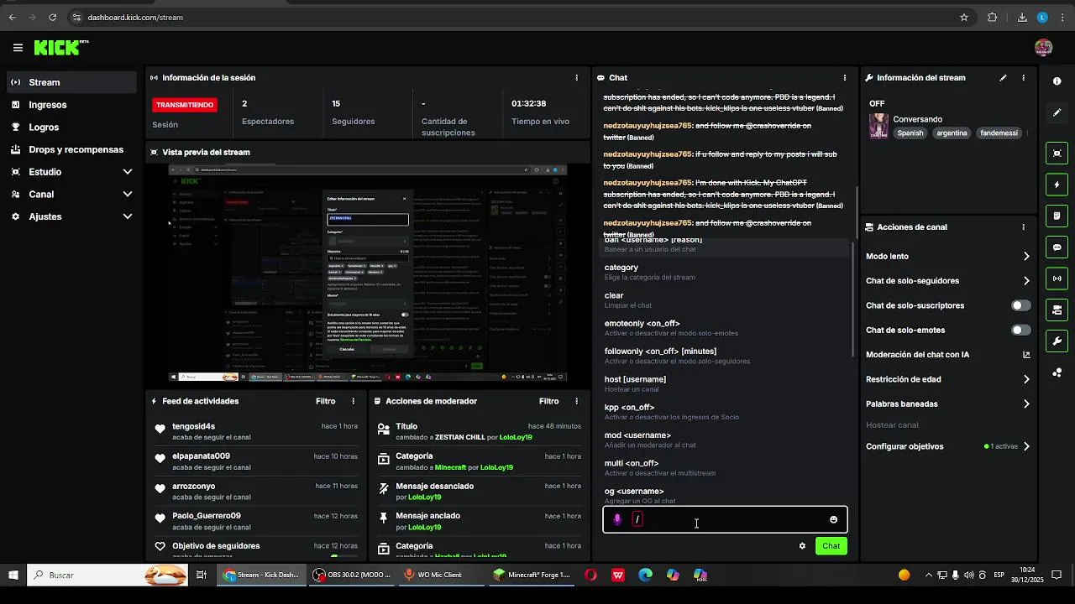Screen dimensions: 1075x604
Task: Go to Ingresos in the left sidebar
Action: coord(71,105)
